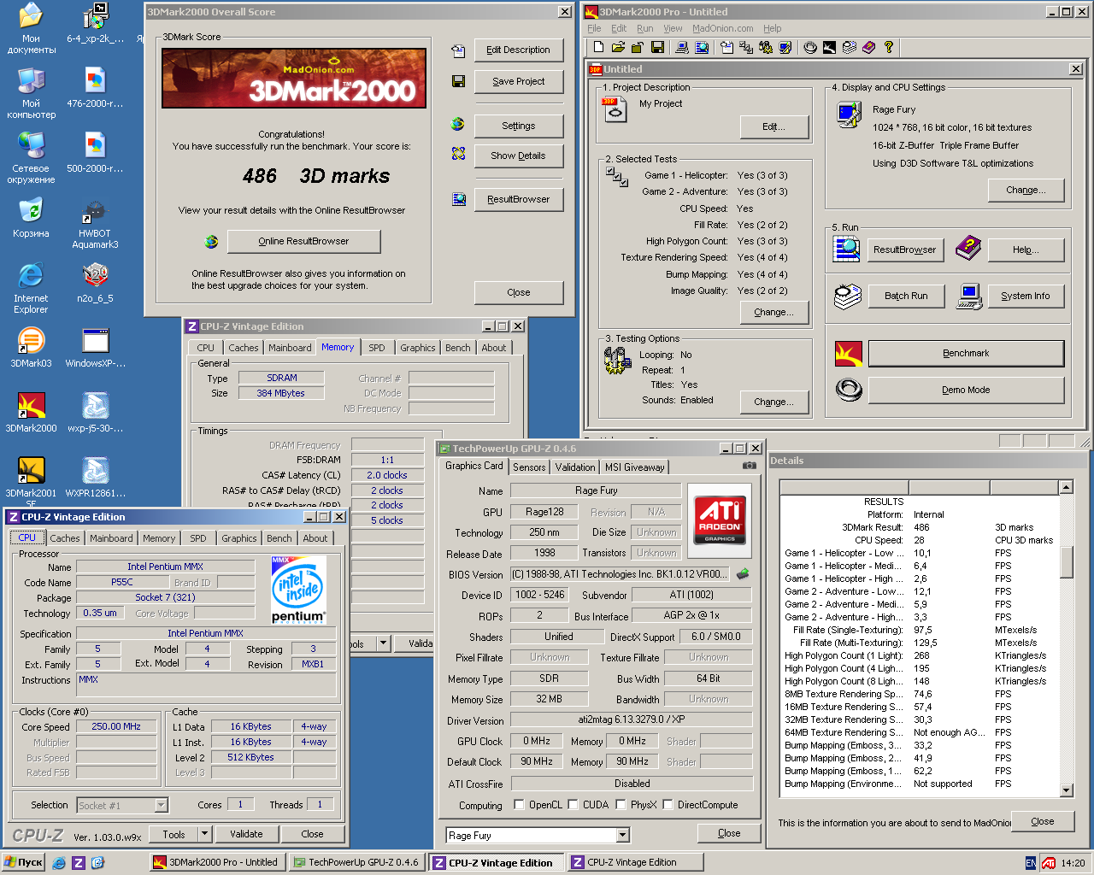
Task: Click ATI tray icon in system tray
Action: (1049, 863)
